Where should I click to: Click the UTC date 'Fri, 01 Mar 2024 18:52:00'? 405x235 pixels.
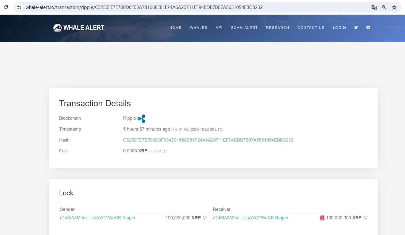pos(197,130)
